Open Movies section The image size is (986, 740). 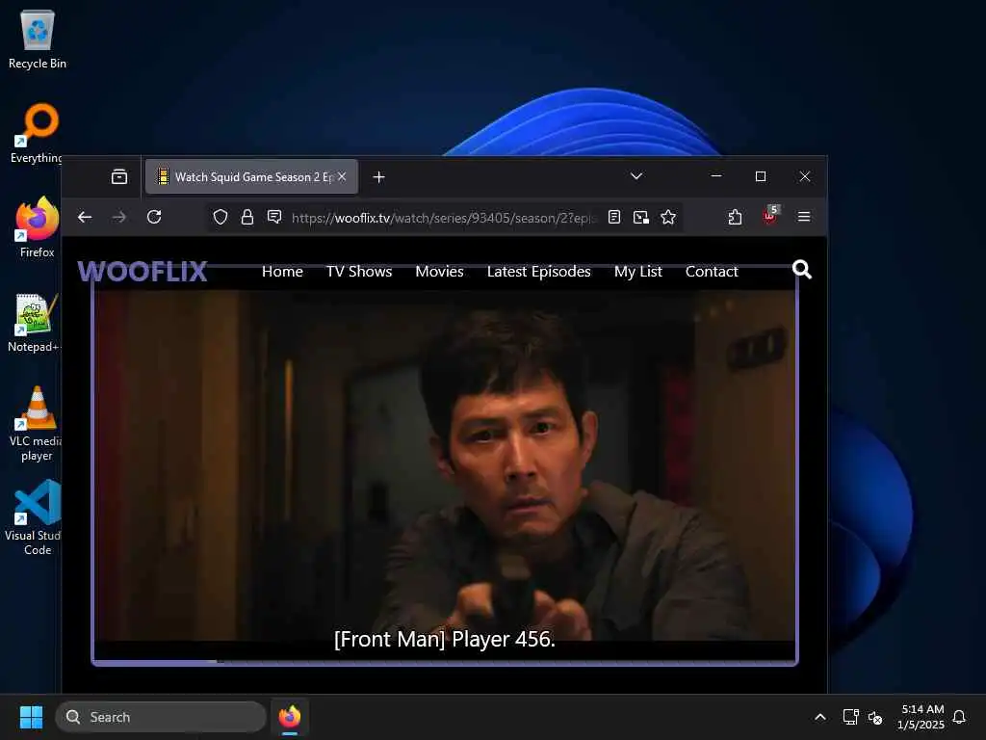(439, 271)
